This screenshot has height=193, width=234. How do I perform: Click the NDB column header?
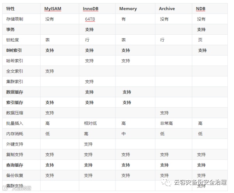[x=200, y=9]
